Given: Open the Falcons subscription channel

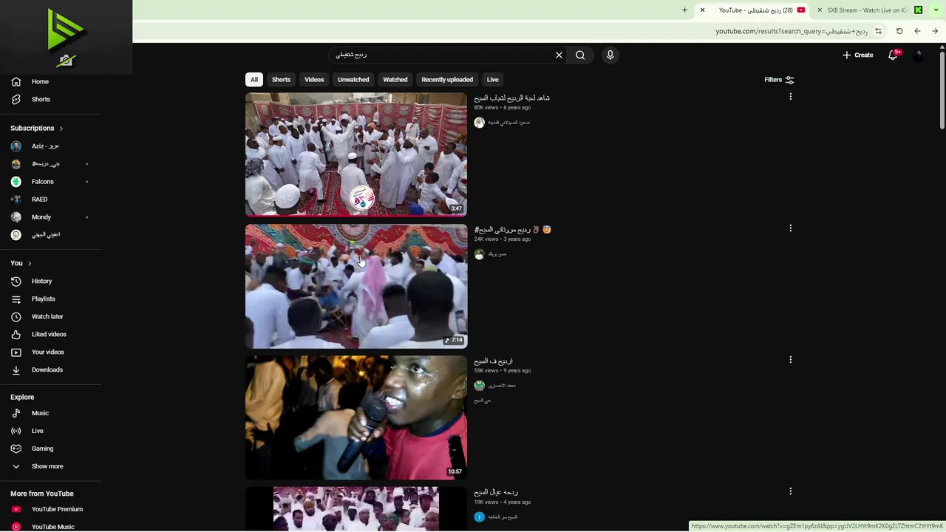Looking at the screenshot, I should point(42,182).
